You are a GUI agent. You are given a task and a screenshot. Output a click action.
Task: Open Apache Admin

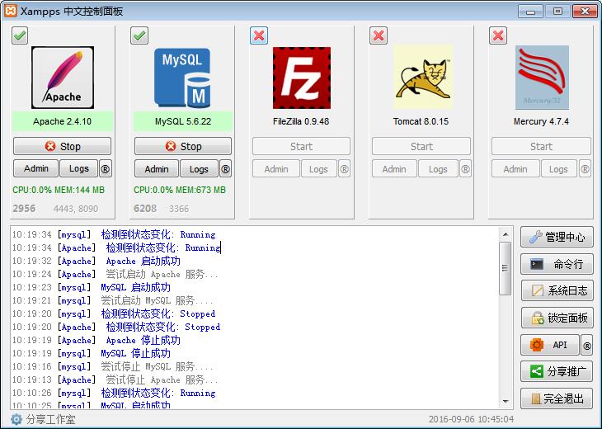pos(35,168)
